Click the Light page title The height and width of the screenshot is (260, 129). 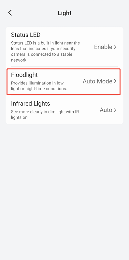tap(64, 13)
